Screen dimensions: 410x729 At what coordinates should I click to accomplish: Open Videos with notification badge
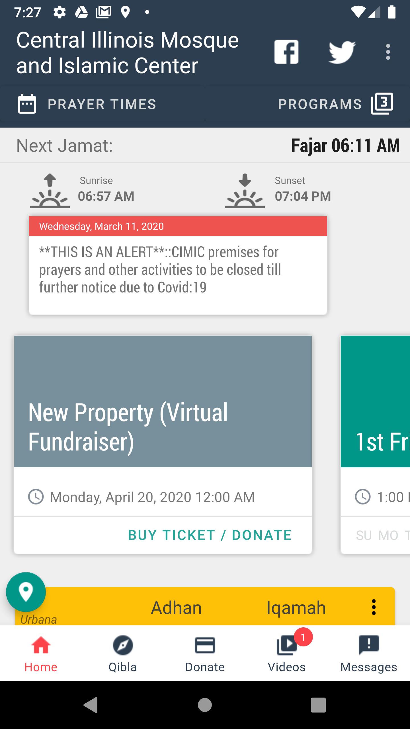[287, 654]
